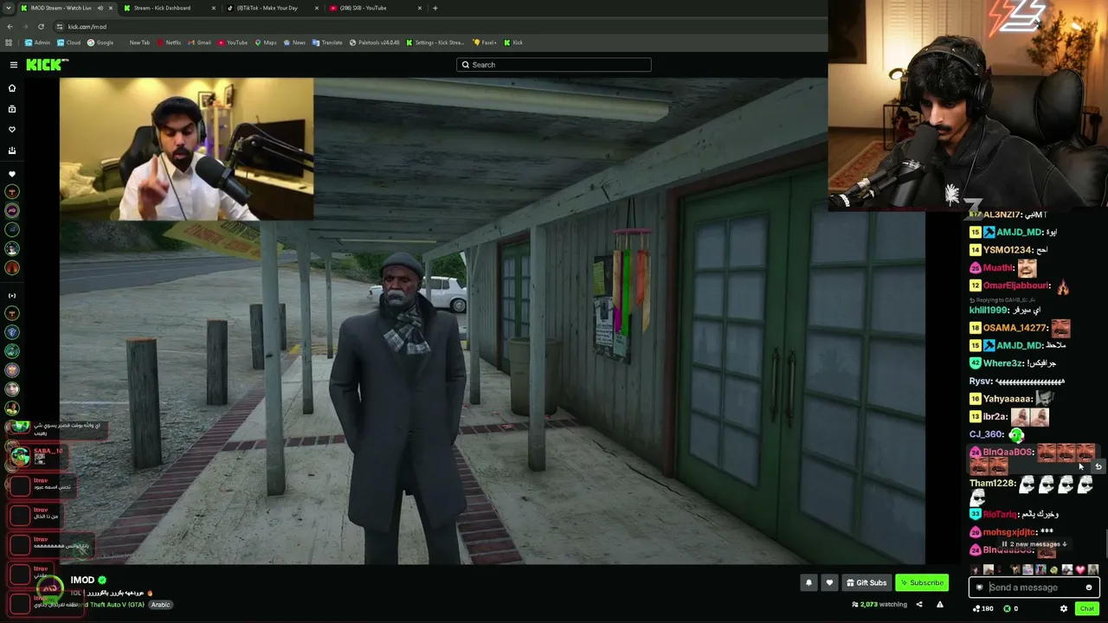Go back in browser history
1108x623 pixels.
[x=10, y=27]
